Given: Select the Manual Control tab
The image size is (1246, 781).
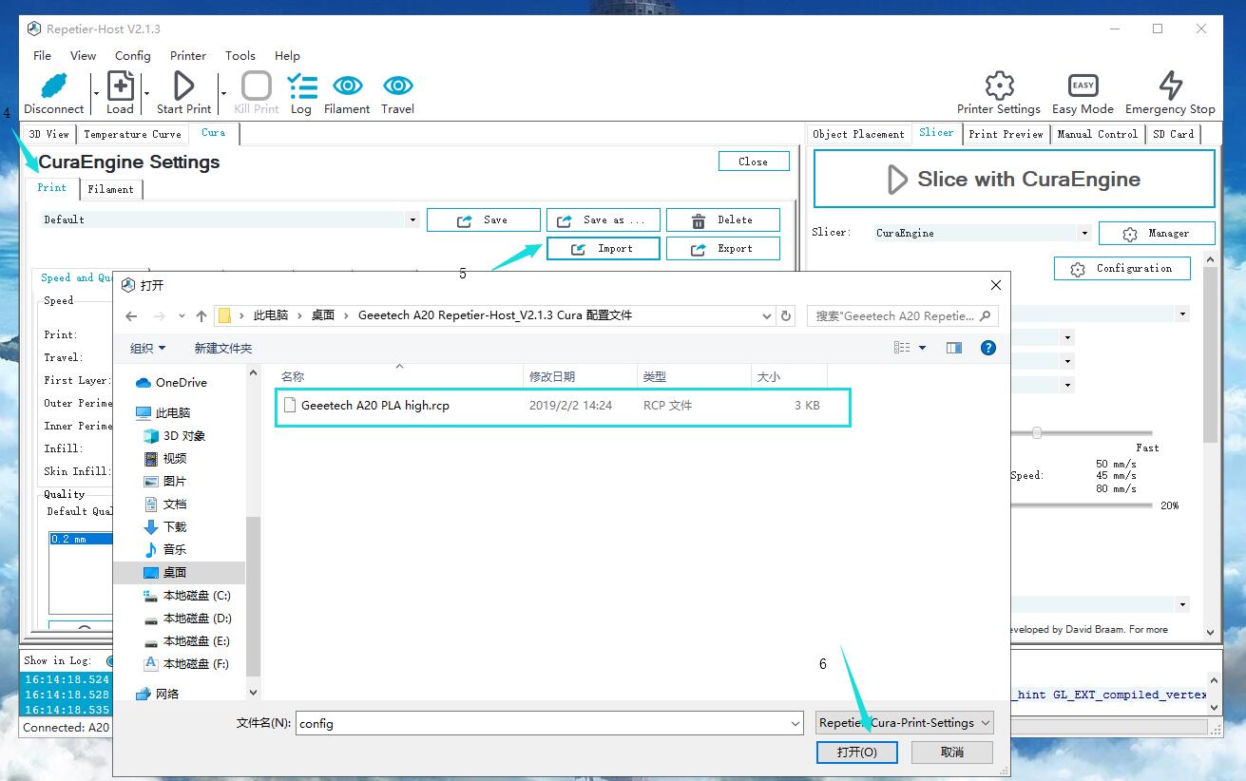Looking at the screenshot, I should (x=1098, y=134).
